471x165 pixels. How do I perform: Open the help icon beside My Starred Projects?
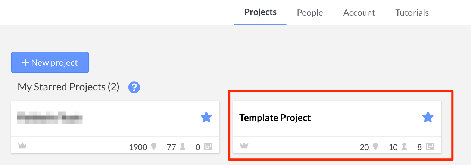click(x=134, y=88)
